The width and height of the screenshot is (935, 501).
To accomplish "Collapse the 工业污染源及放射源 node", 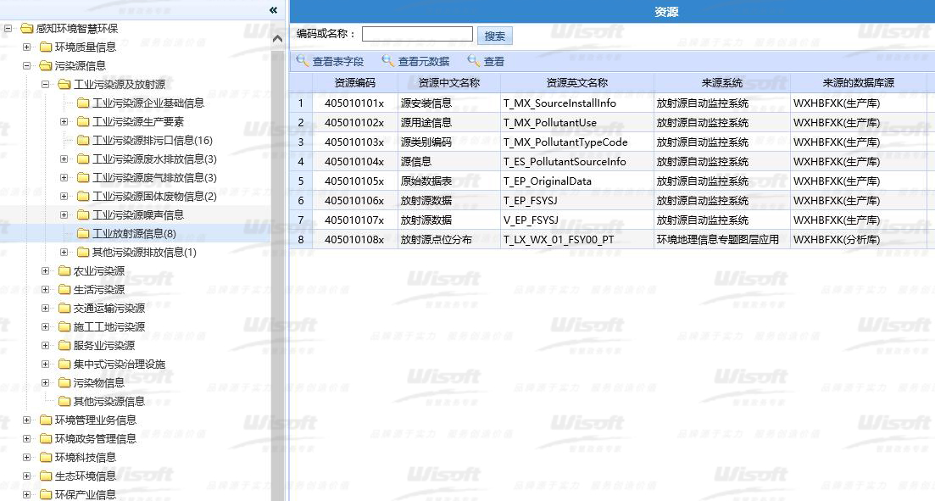I will pos(46,85).
